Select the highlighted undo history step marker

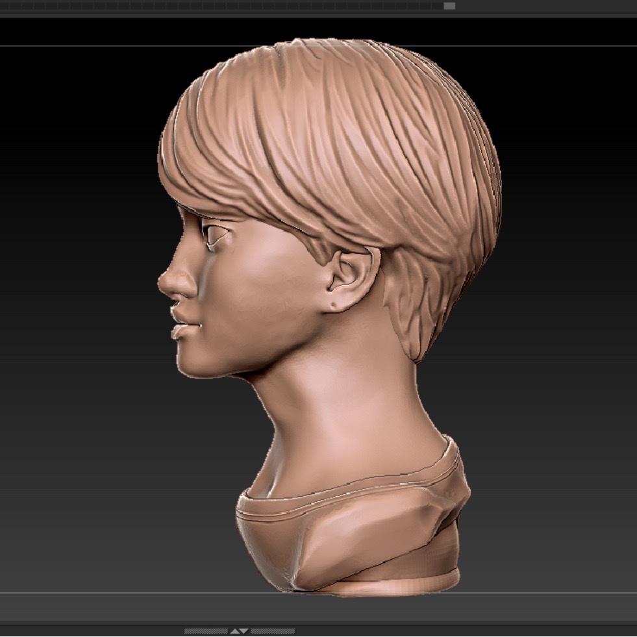449,6
